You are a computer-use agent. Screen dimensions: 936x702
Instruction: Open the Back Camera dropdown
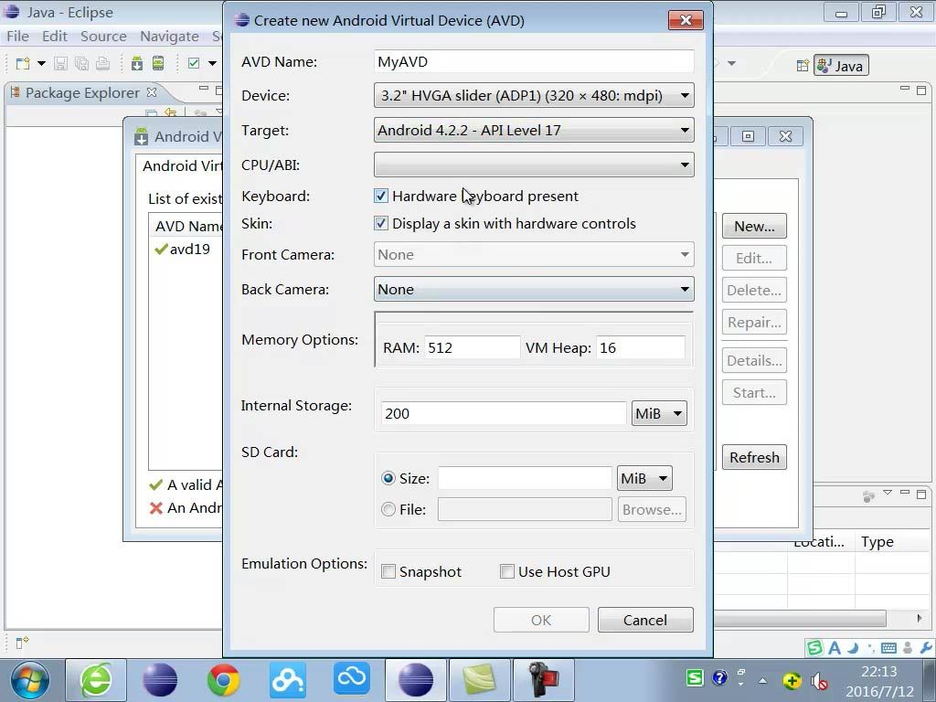pyautogui.click(x=534, y=289)
